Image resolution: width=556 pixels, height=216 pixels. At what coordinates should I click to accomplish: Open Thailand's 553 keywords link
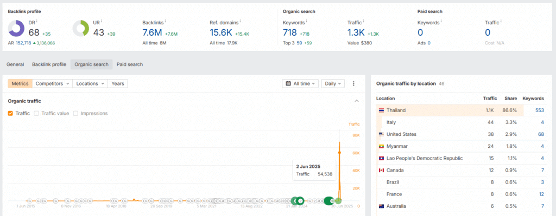[x=540, y=110]
